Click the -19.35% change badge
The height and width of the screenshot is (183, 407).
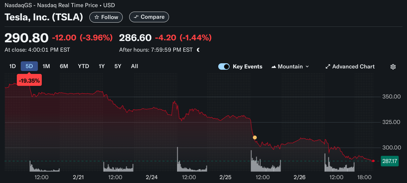[x=29, y=81]
